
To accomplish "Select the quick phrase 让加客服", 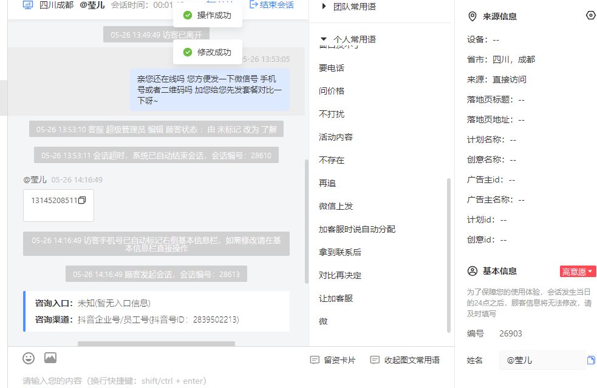I will [336, 298].
